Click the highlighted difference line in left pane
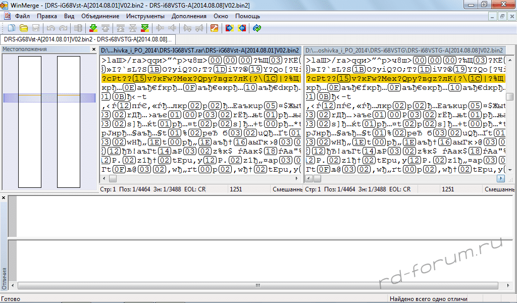The image size is (517, 303). pyautogui.click(x=200, y=78)
